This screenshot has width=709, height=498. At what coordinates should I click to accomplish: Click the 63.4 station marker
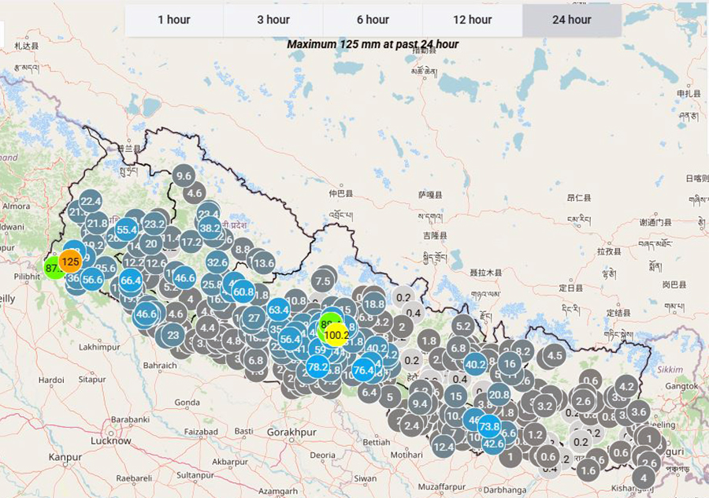tap(279, 310)
